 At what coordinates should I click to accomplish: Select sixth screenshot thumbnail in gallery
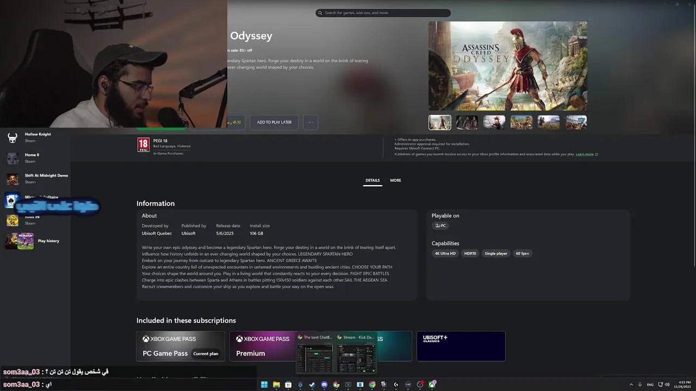(576, 122)
